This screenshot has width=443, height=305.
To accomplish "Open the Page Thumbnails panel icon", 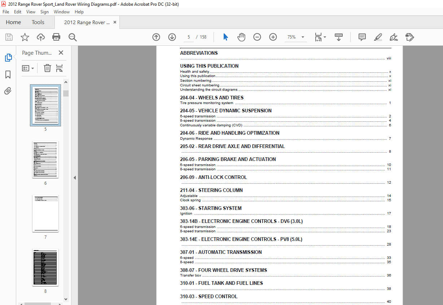I will click(x=8, y=57).
